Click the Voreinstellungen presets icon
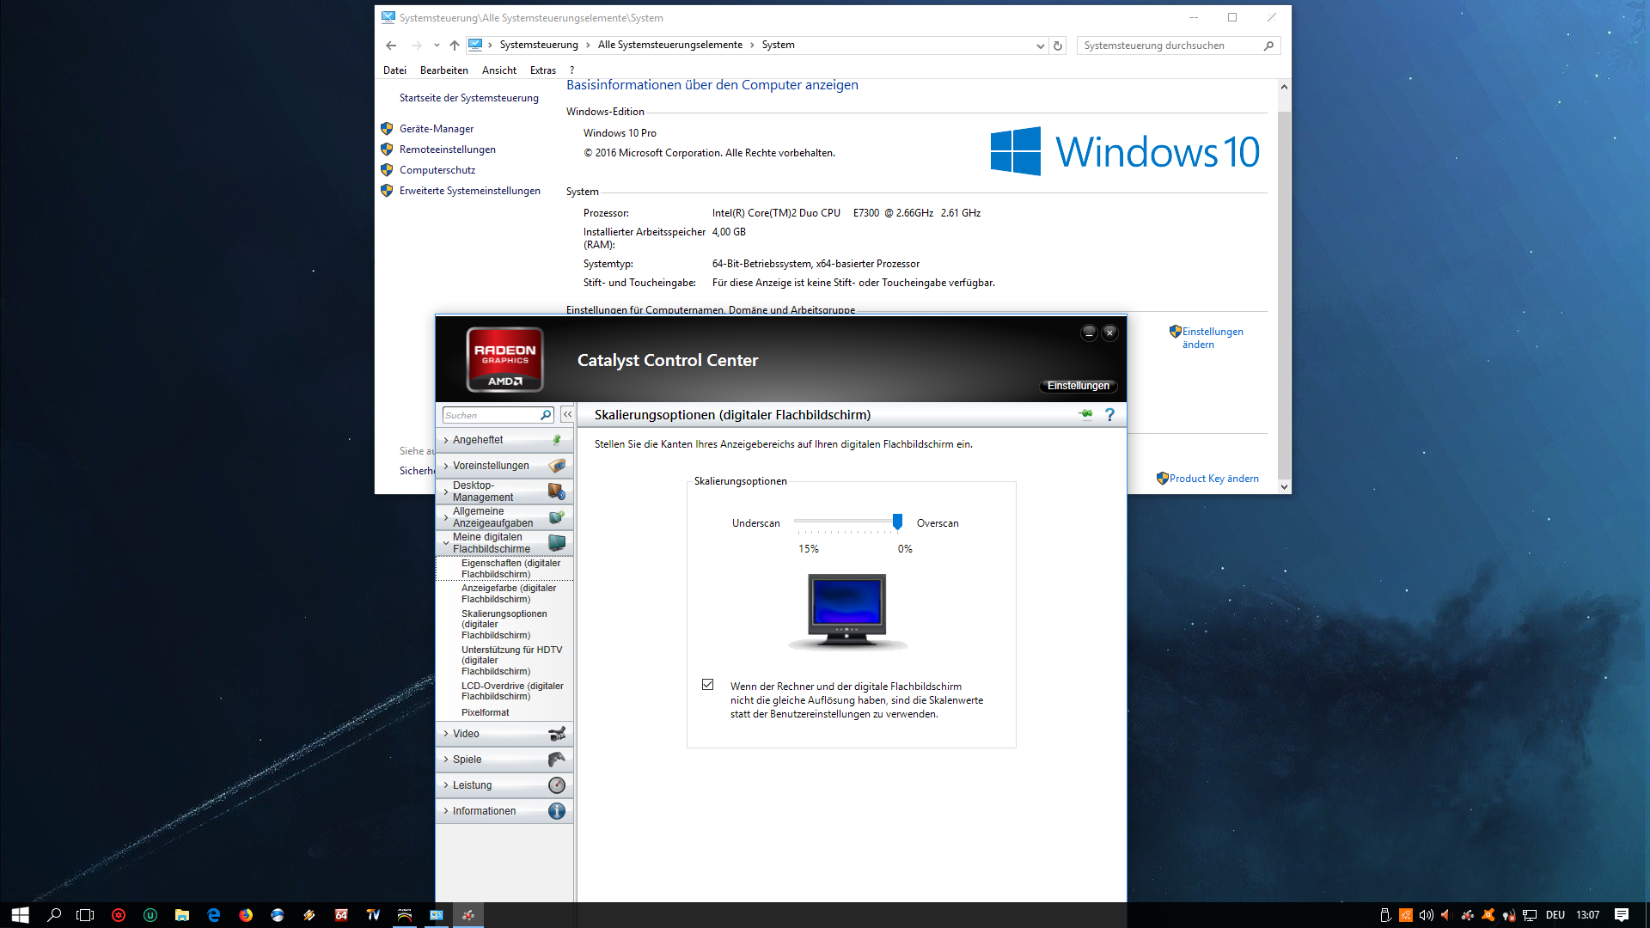This screenshot has width=1650, height=928. [557, 466]
